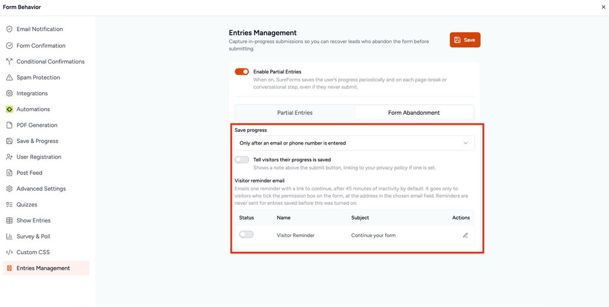Click 'Visitor reminder email' section label
The width and height of the screenshot is (609, 307).
click(x=259, y=181)
